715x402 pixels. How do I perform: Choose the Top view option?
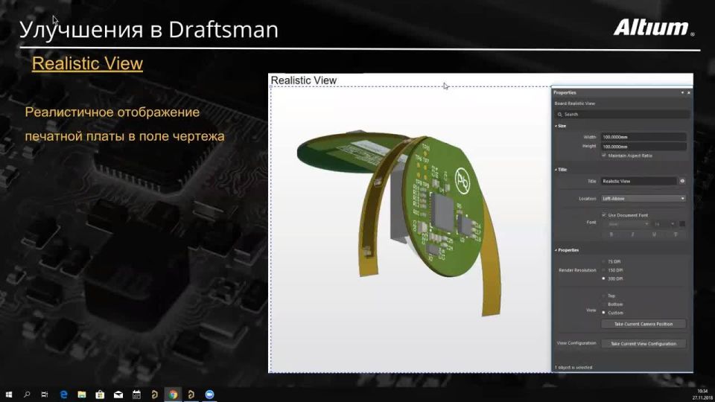click(x=604, y=296)
